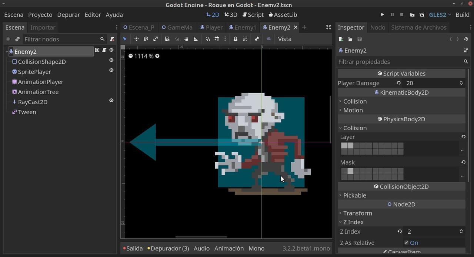The image size is (474, 257).
Task: Toggle visibility of SpritePlayer node
Action: coord(111,70)
